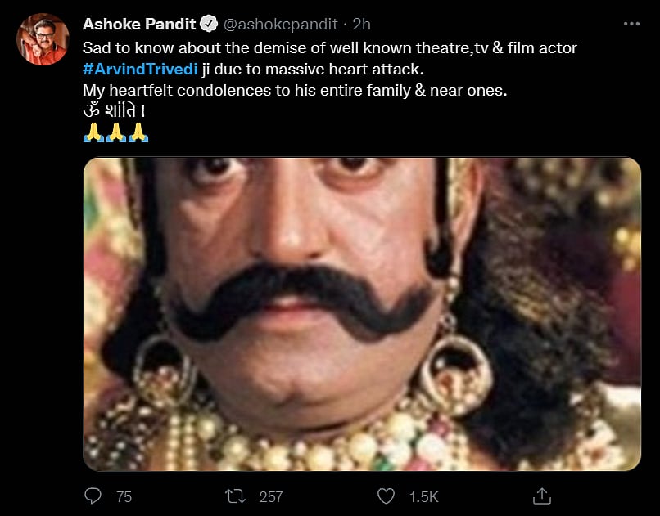Like the tweet with the heart icon
660x516 pixels.
coord(387,496)
